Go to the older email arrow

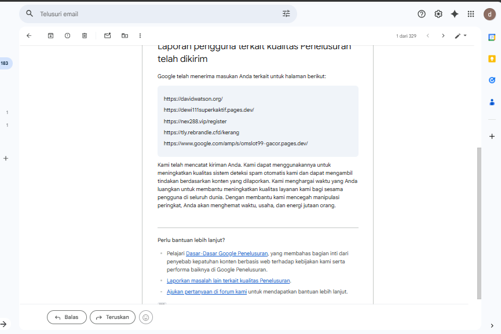point(443,36)
